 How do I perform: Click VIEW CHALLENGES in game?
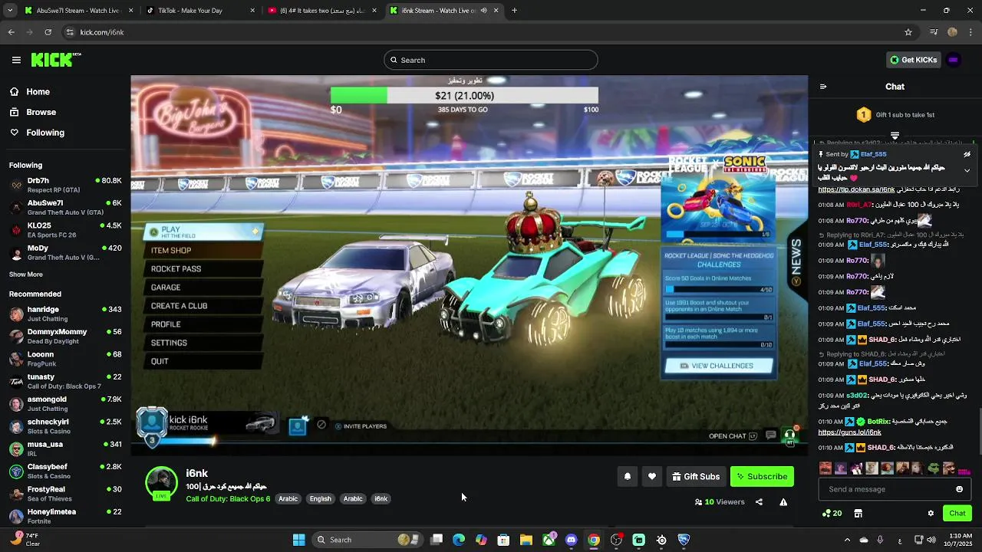719,366
